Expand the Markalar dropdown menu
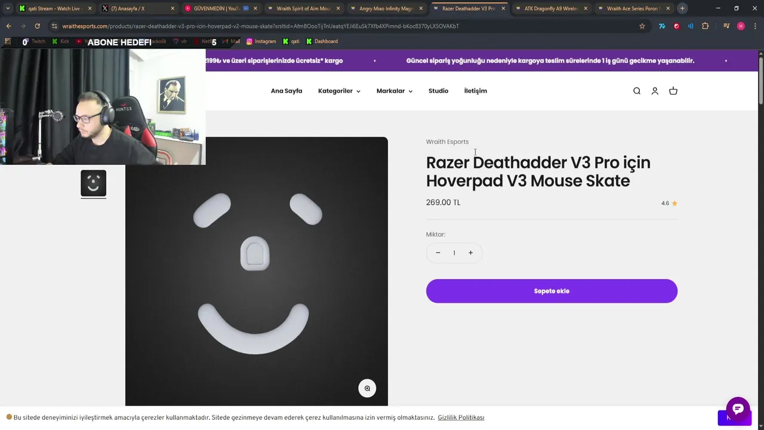The image size is (764, 430). point(395,91)
